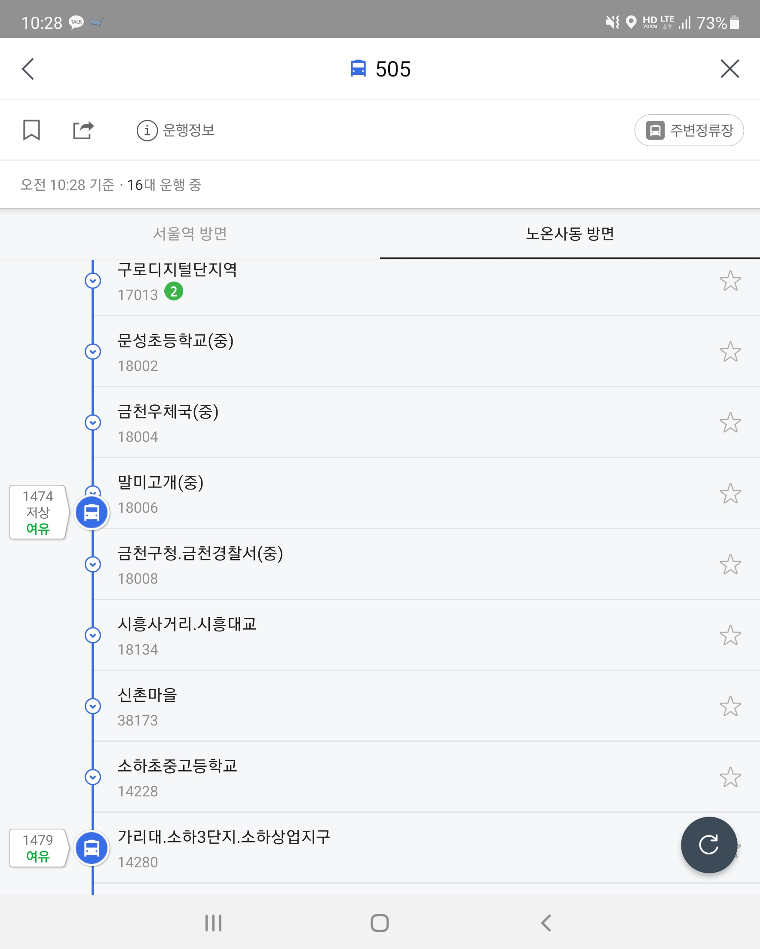The image size is (760, 949).
Task: Expand the 금천우체국(중) stop chevron
Action: pos(92,422)
